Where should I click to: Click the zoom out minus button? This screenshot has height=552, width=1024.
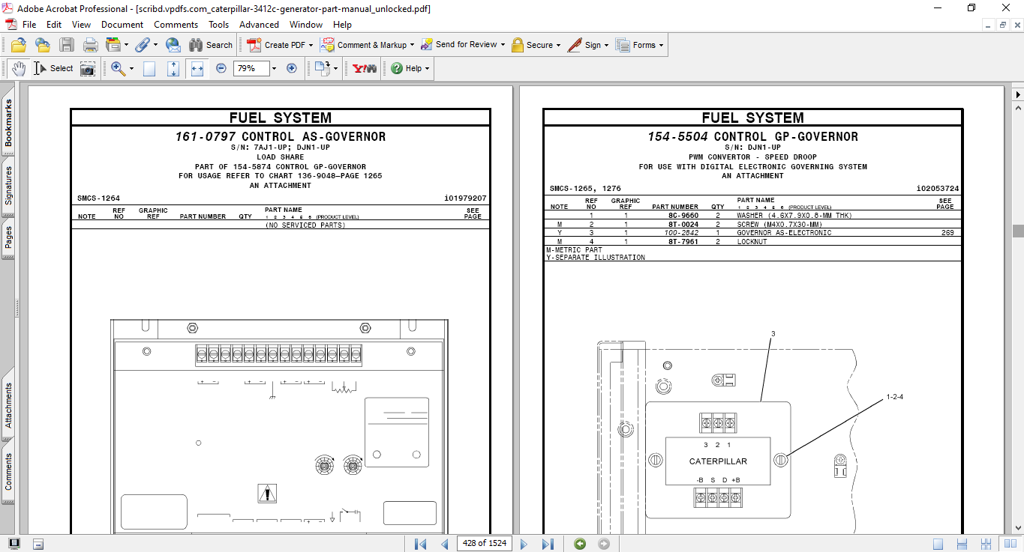221,68
